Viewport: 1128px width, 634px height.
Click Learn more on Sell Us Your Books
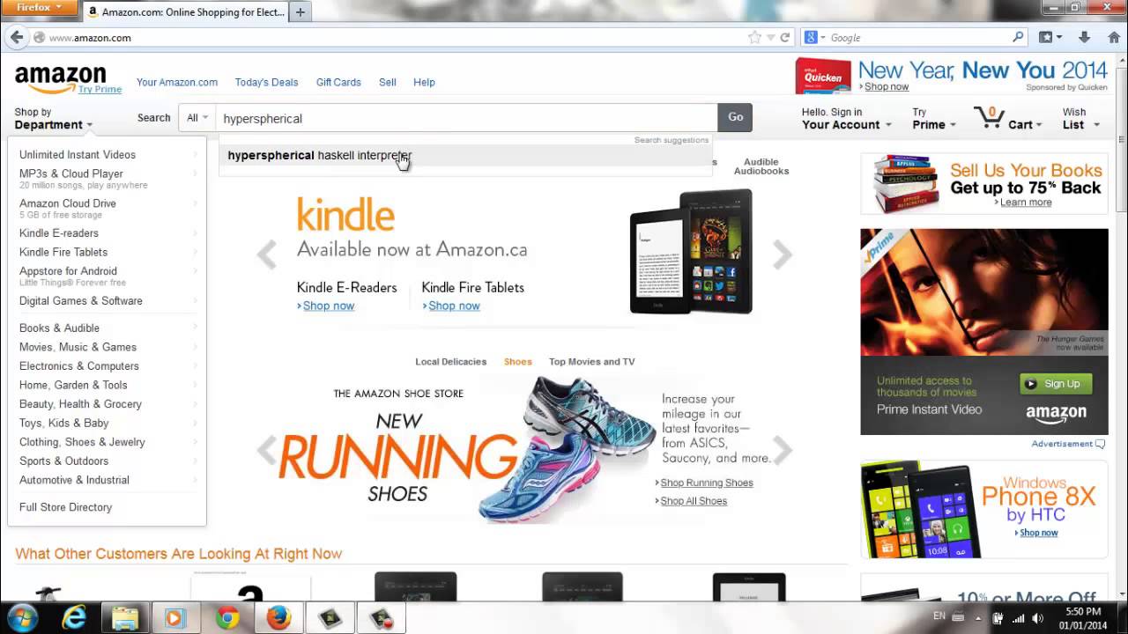[x=1025, y=203]
